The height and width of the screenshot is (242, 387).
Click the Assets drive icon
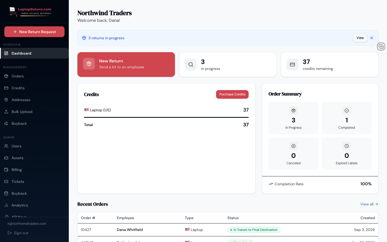point(6,158)
